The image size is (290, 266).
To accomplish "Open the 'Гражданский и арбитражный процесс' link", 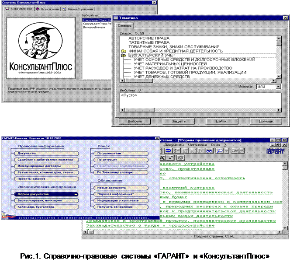I will click(181, 221).
